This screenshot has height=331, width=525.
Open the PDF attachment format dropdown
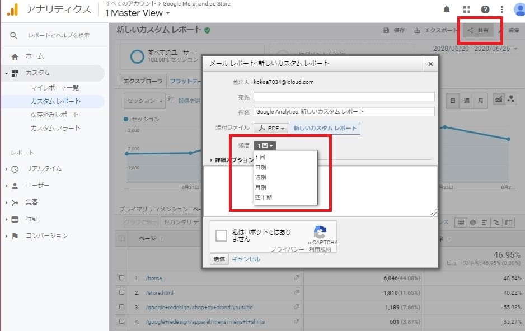270,129
